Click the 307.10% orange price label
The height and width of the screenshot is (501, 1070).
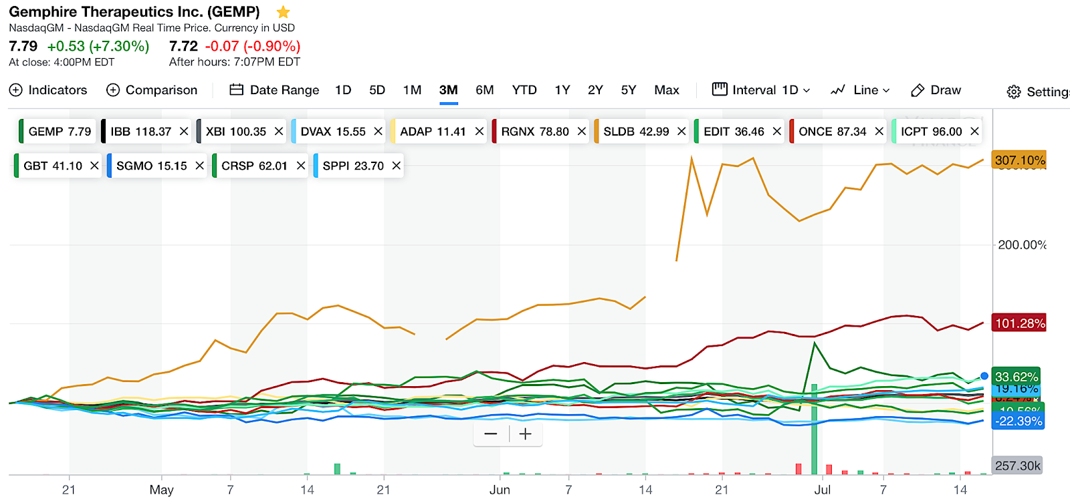coord(1019,160)
